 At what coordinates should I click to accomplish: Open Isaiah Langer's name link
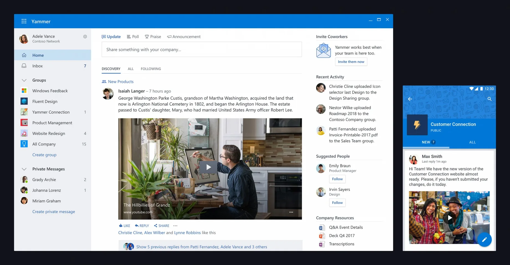pos(131,91)
